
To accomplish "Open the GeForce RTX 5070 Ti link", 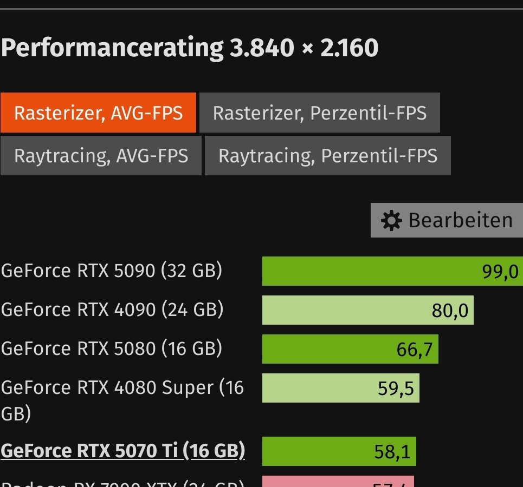I will (122, 451).
